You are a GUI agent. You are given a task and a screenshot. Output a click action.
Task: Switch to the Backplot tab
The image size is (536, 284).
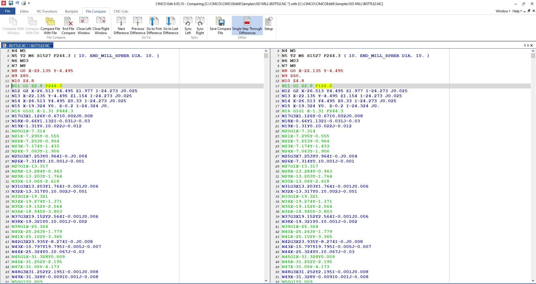point(71,11)
